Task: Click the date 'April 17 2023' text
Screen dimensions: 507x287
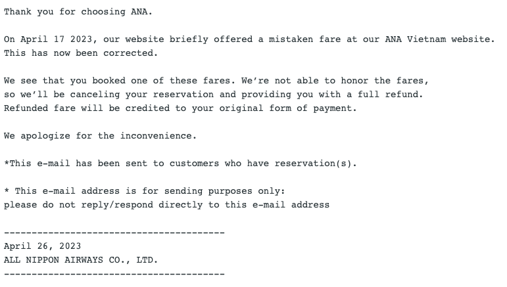Action: pos(57,39)
